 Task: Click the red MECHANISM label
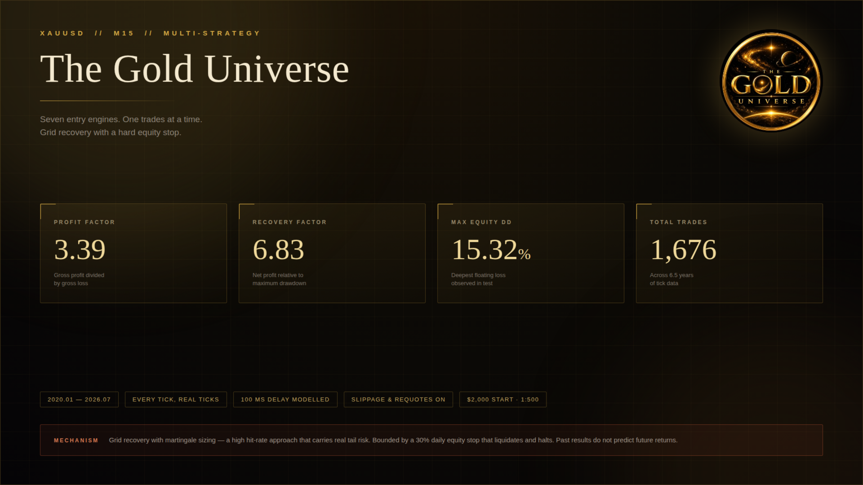tap(76, 441)
